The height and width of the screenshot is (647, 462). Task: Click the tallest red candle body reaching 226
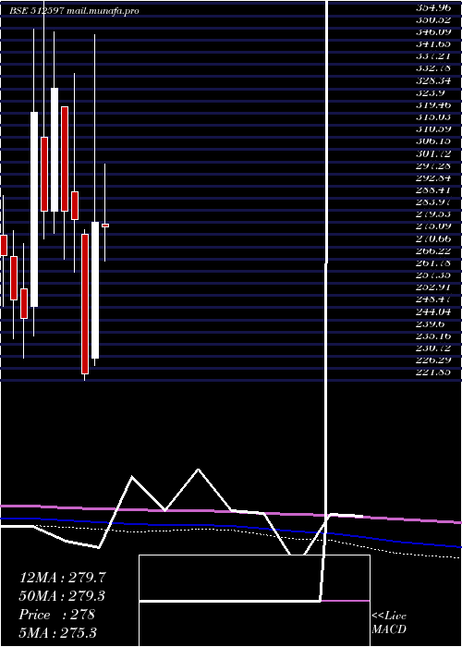(85, 304)
